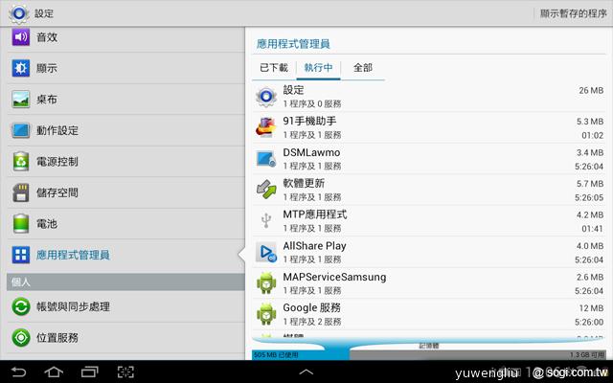Tap the MTP應用程式 app name
This screenshot has width=613, height=383.
[315, 214]
